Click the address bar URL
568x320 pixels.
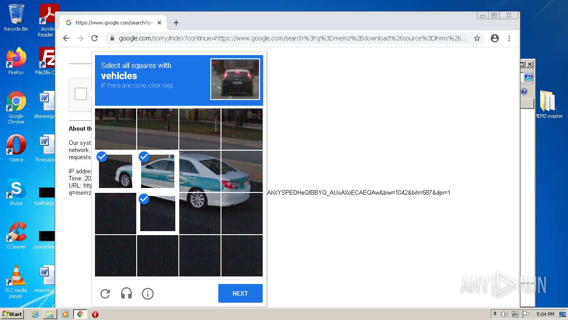tap(292, 38)
